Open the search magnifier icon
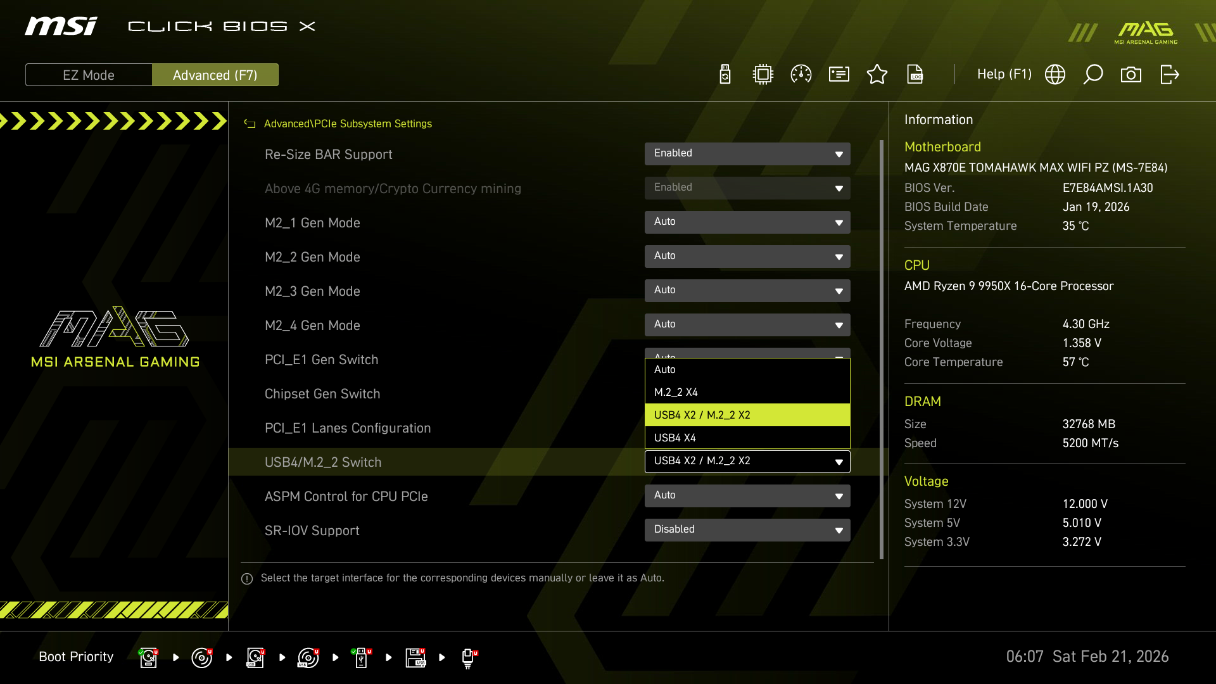The height and width of the screenshot is (684, 1216). click(x=1093, y=75)
